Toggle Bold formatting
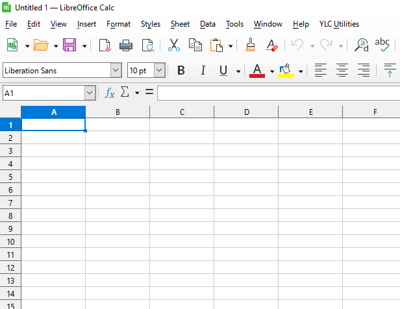This screenshot has width=400, height=309. 181,70
